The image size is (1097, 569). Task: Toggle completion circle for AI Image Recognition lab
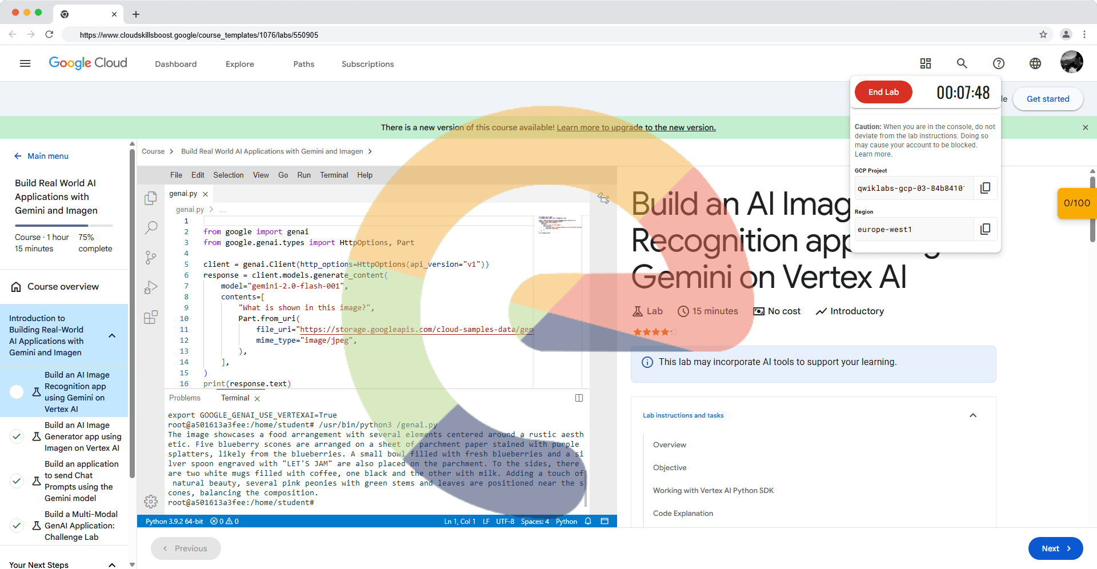pyautogui.click(x=17, y=392)
